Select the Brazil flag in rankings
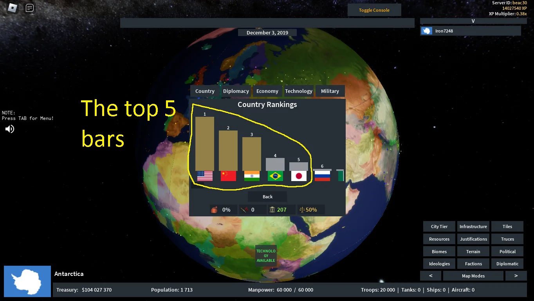This screenshot has height=301, width=534. point(275,176)
